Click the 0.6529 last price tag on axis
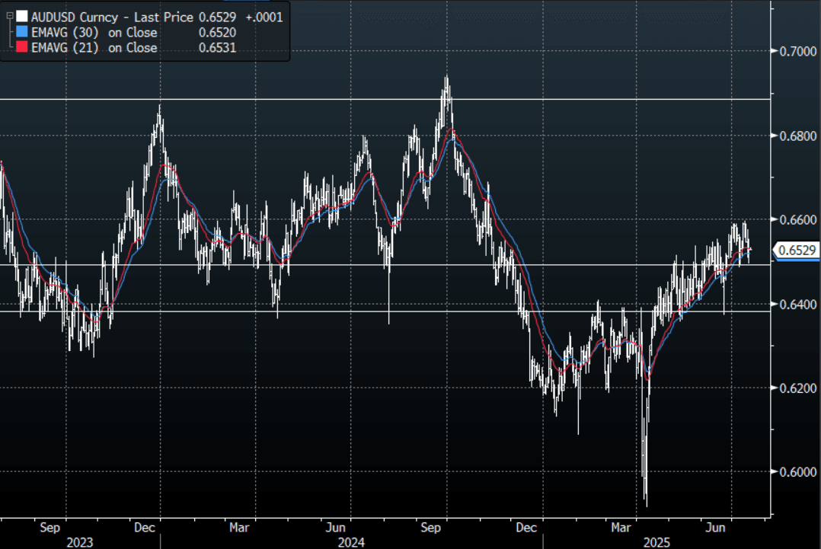 click(x=797, y=250)
